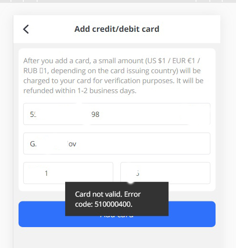Screen dimensions: 236x248
Task: Click the white header bar beside the title
Action: 190,29
